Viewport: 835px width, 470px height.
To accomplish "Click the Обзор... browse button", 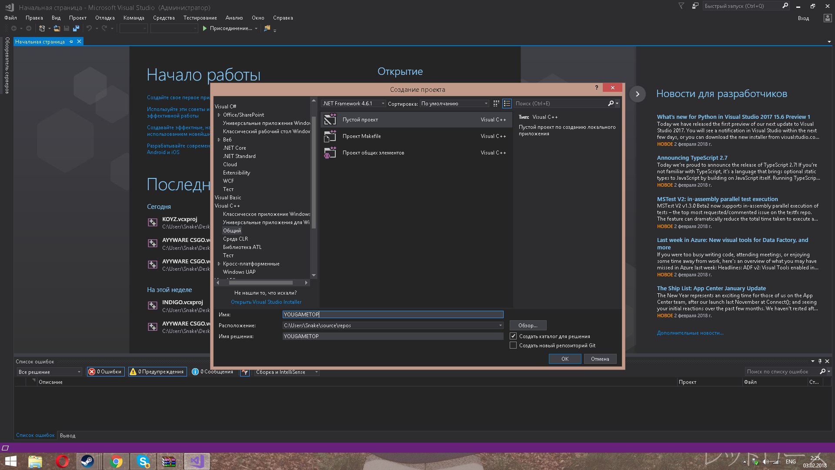I will [x=528, y=326].
